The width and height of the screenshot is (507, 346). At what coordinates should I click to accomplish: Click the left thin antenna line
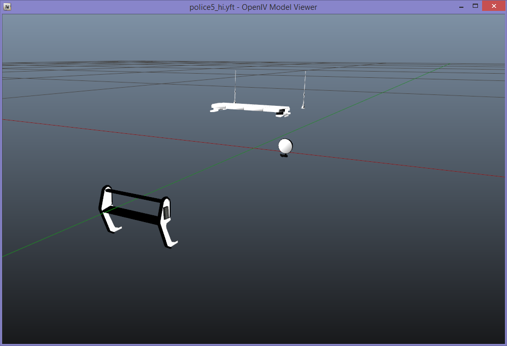click(236, 87)
